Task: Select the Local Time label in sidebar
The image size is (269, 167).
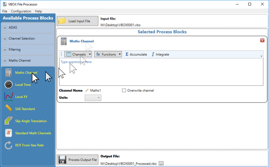Action: click(23, 85)
